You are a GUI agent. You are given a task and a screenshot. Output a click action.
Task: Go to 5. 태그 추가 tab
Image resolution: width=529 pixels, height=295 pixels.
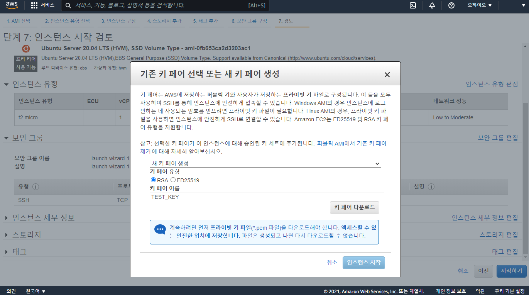(206, 21)
